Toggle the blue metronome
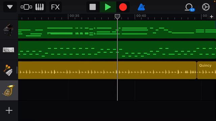 click(141, 7)
